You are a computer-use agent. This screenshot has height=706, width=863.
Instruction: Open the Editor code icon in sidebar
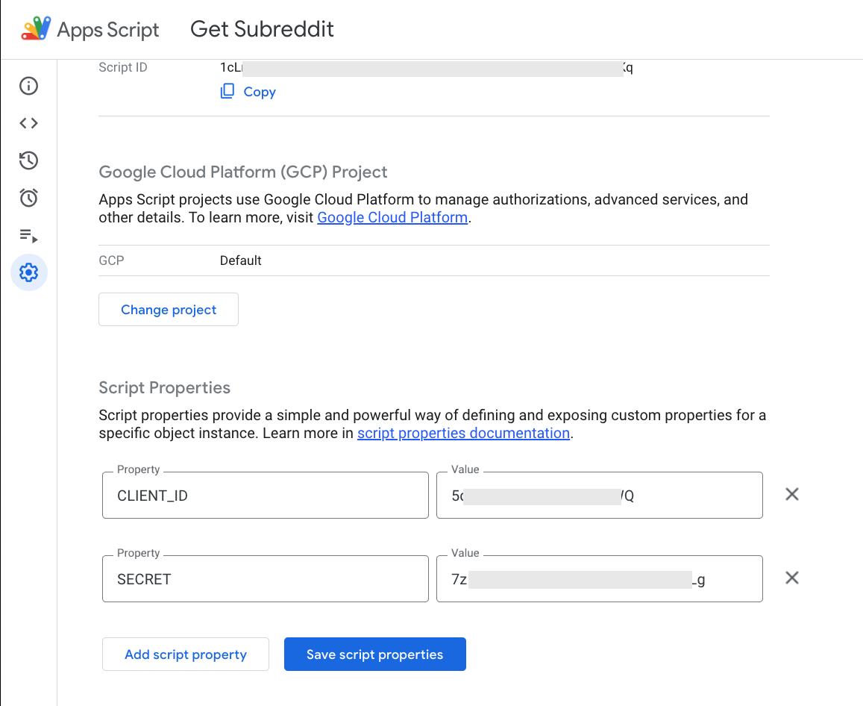(28, 123)
